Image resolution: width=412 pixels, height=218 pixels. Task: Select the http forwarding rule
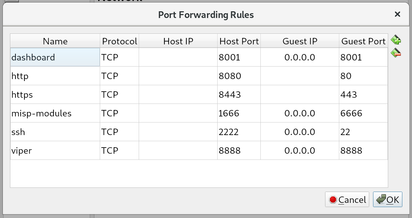[55, 76]
